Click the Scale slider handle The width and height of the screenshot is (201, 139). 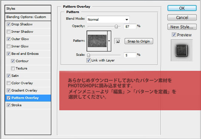(89, 55)
